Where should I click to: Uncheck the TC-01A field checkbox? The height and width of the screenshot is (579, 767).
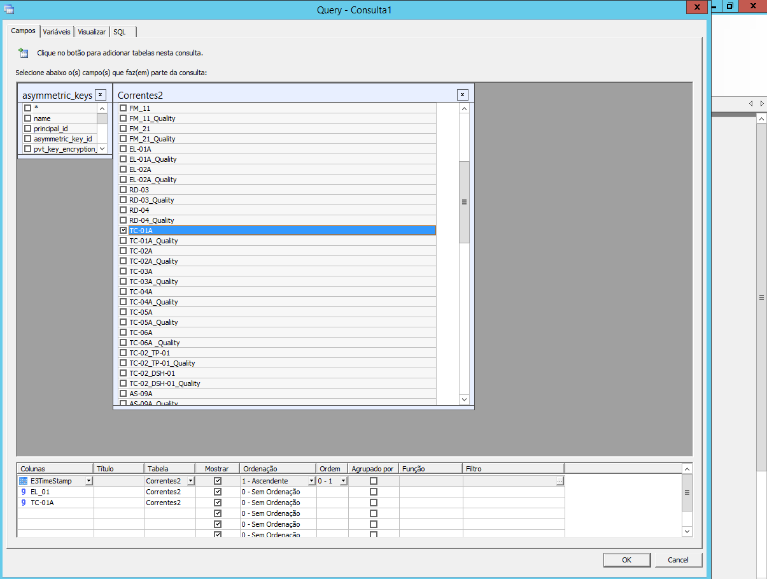(x=123, y=231)
